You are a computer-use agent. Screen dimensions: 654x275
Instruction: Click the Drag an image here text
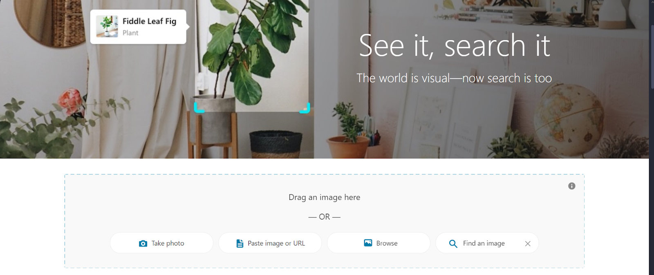coord(325,197)
